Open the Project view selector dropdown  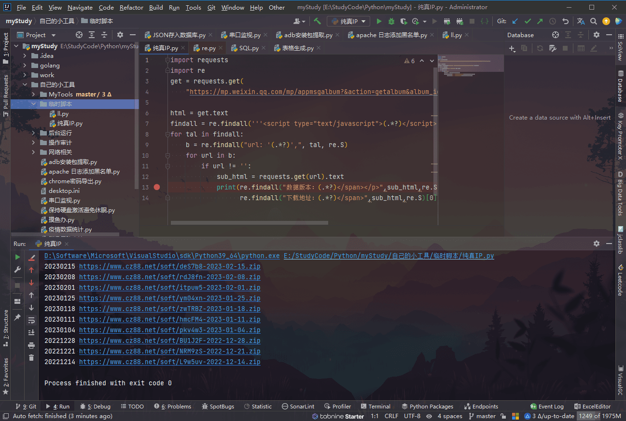tap(36, 35)
